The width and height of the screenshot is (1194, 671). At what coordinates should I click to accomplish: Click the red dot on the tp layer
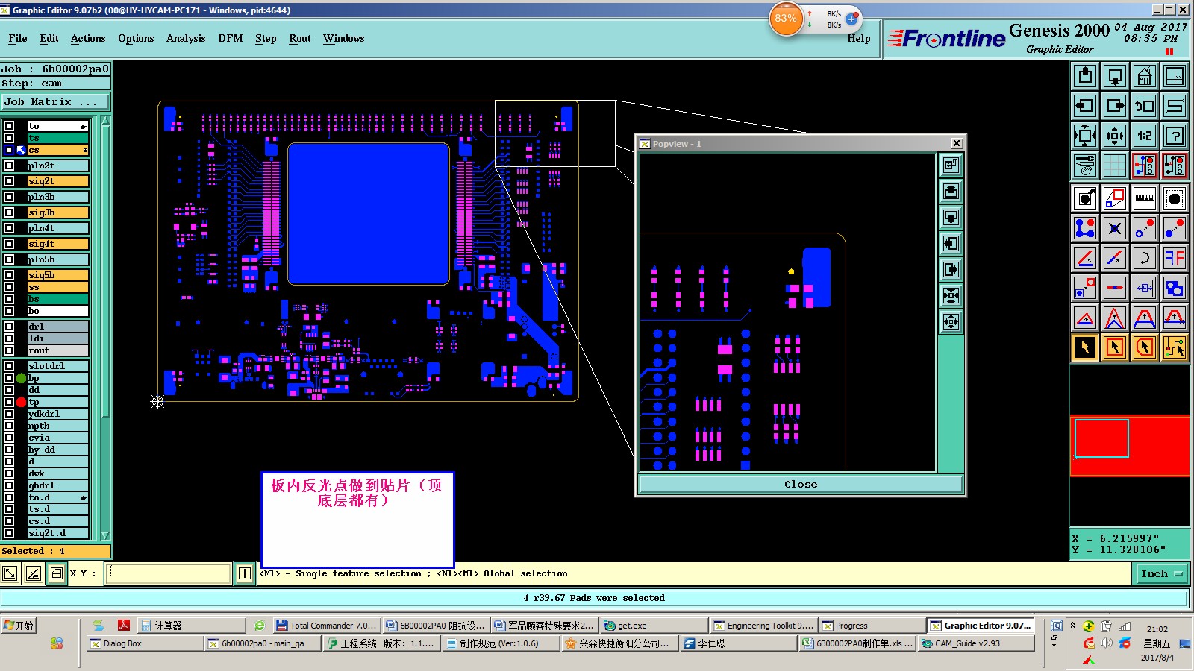(21, 402)
